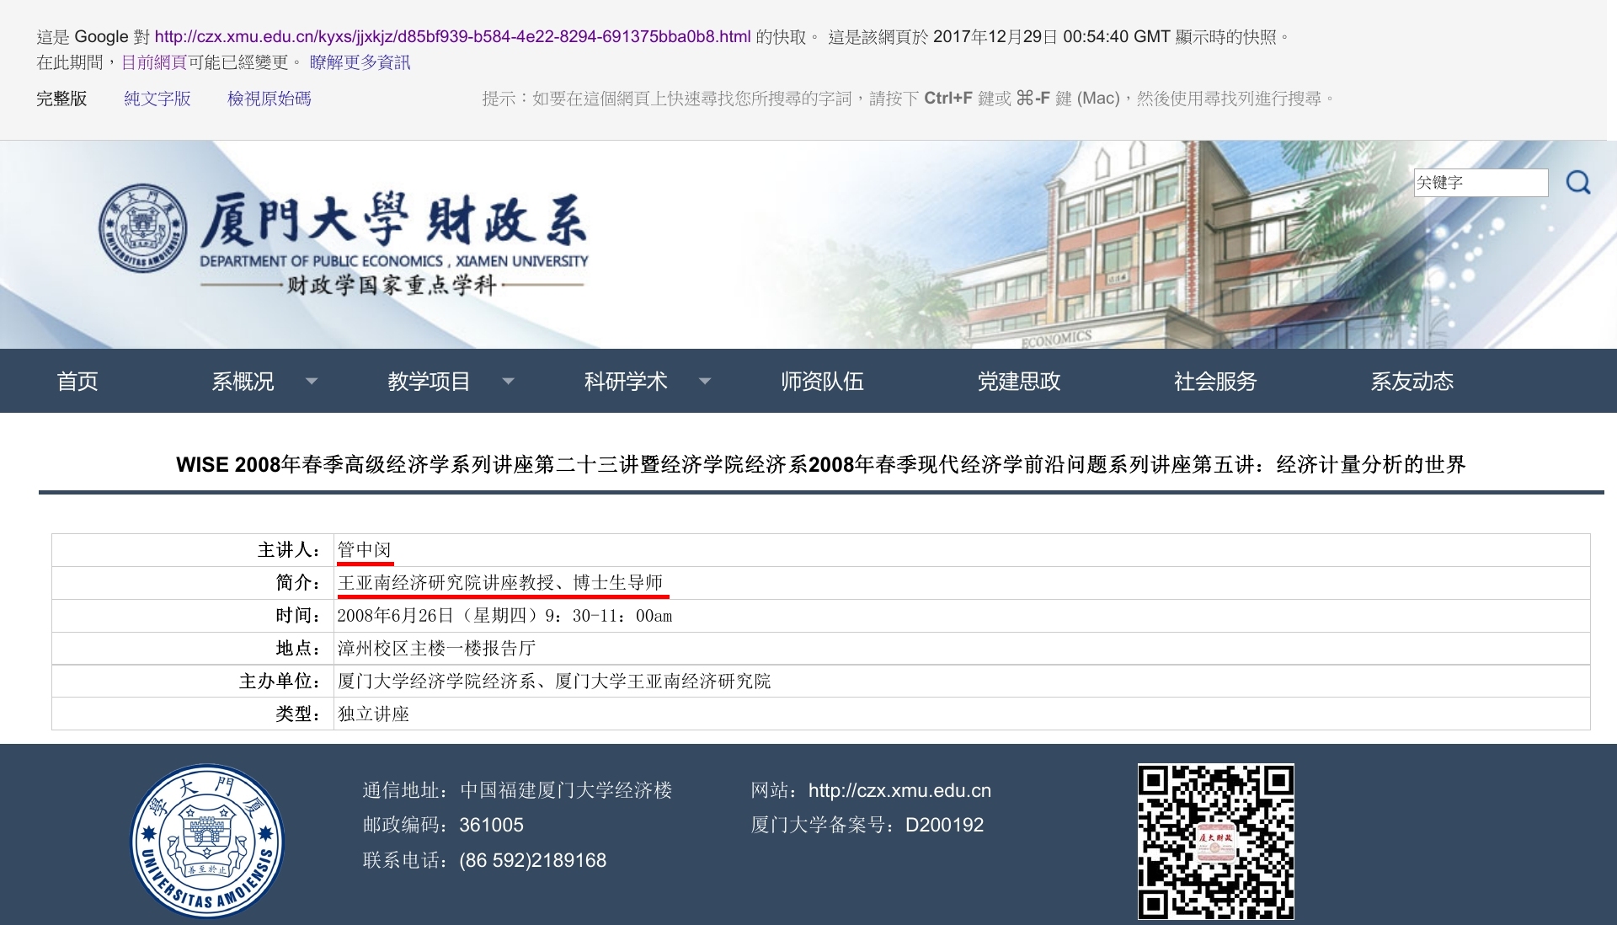Image resolution: width=1617 pixels, height=925 pixels.
Task: Open the 瞭解更多資訊 link
Action: [x=360, y=62]
